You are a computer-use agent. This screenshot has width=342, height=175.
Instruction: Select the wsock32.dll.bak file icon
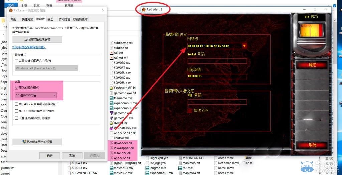click(x=111, y=133)
